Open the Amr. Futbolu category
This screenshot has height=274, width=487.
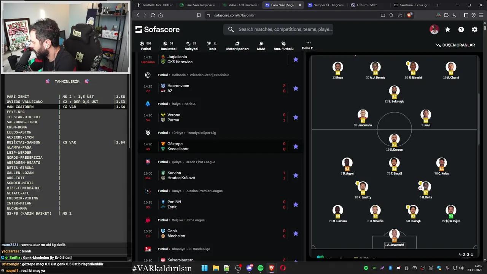tap(283, 46)
